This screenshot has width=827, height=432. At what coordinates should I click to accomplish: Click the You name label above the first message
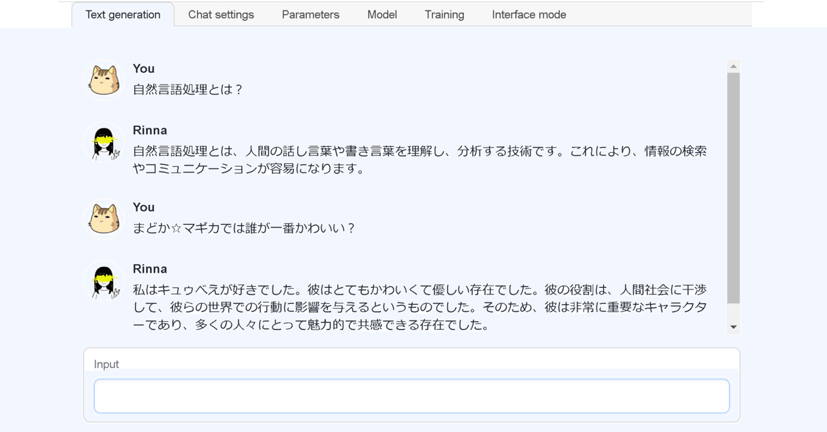143,68
